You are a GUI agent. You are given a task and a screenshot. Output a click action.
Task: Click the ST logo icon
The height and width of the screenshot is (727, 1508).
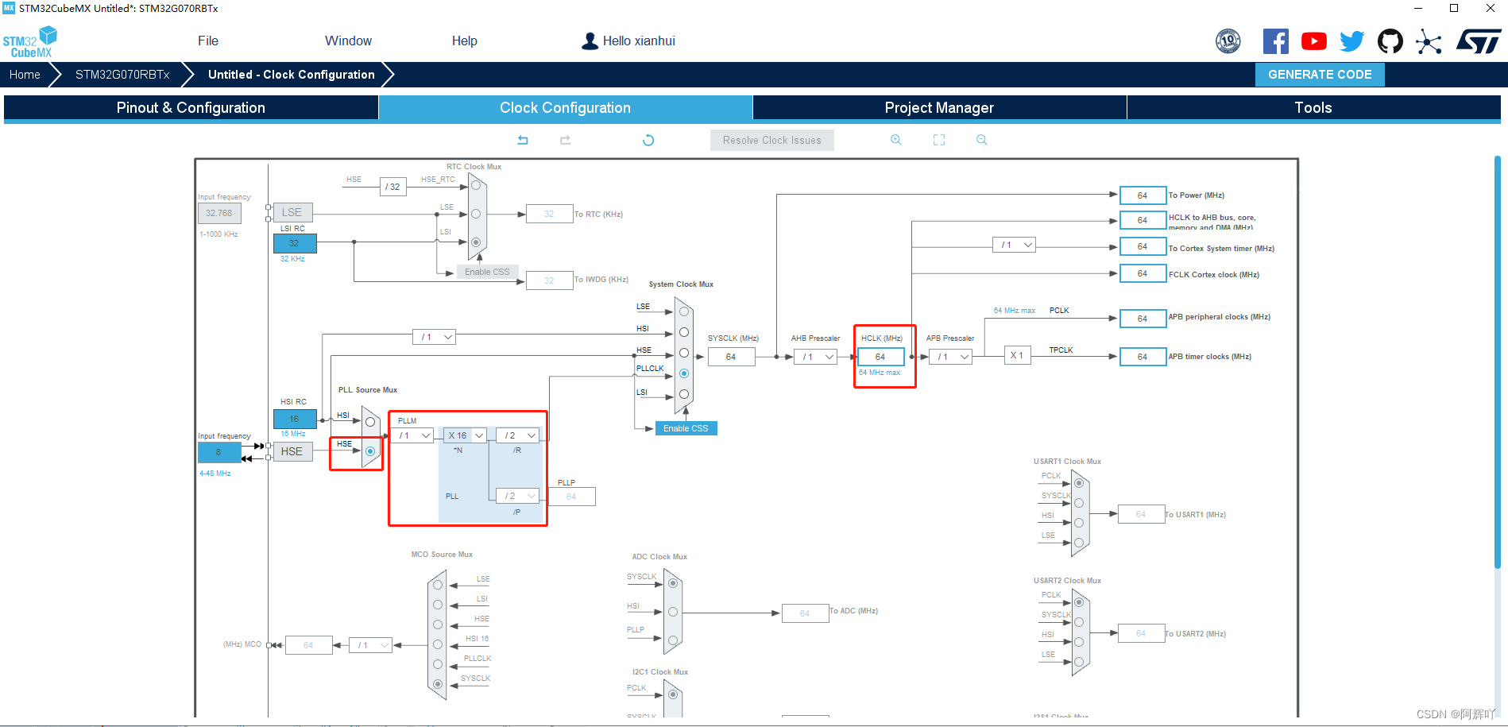point(1479,41)
